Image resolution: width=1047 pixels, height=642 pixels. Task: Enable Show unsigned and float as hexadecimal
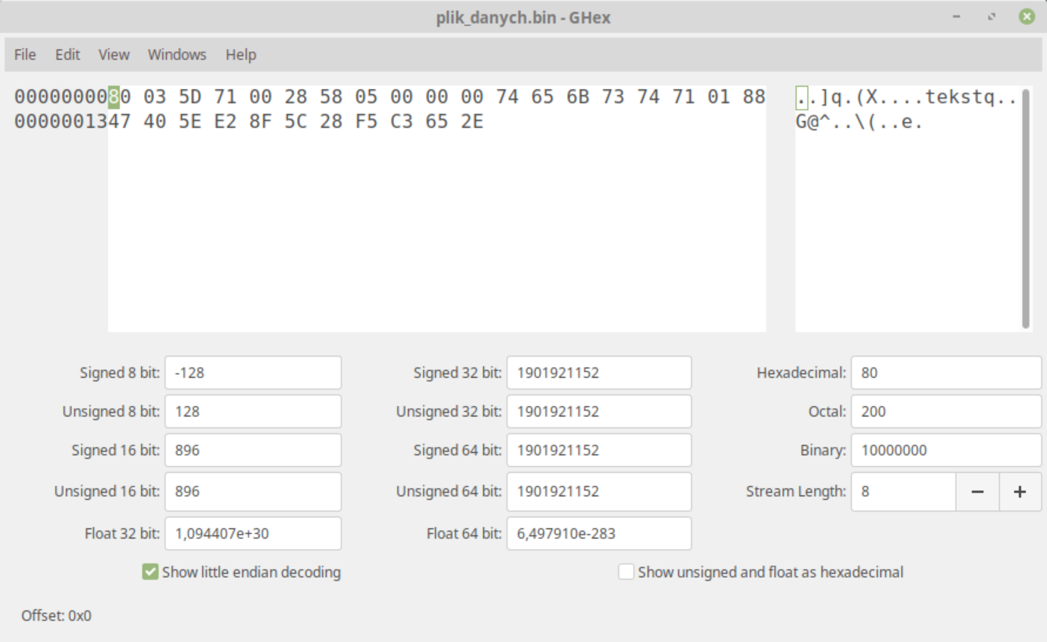[626, 572]
